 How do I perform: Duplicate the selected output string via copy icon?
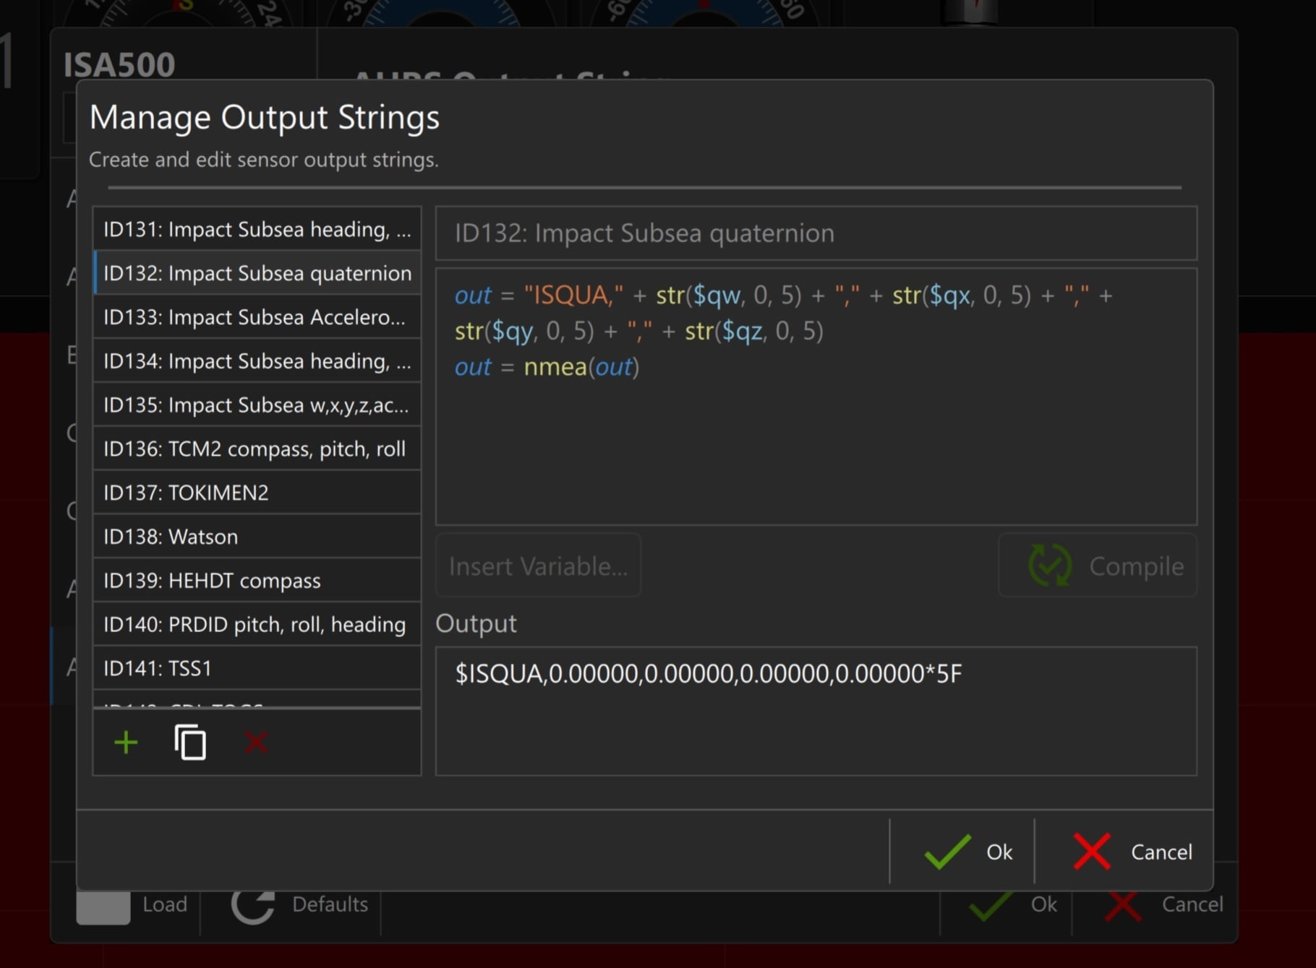click(x=190, y=742)
